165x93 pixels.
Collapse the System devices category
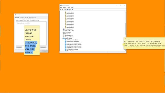pos(62,38)
